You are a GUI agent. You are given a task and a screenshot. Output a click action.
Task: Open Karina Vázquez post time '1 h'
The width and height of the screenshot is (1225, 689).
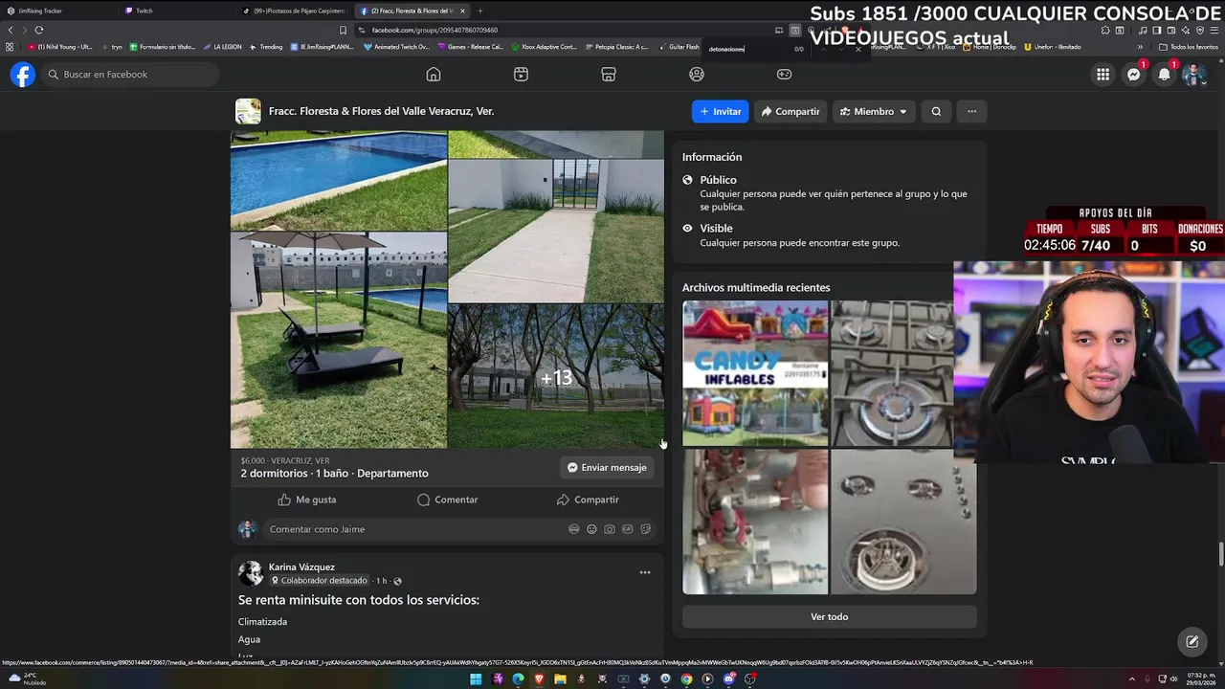pos(381,581)
